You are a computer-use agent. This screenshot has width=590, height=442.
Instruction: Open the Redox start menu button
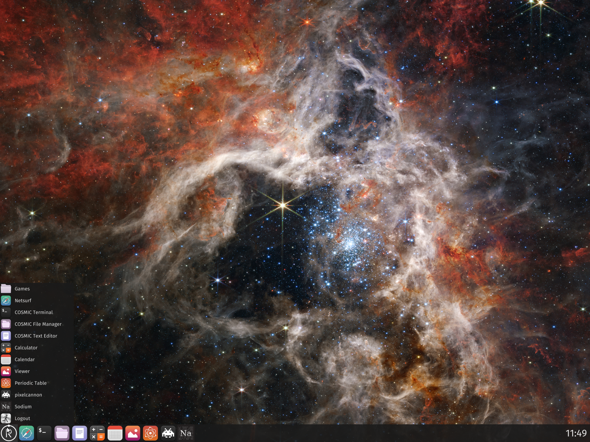point(9,433)
